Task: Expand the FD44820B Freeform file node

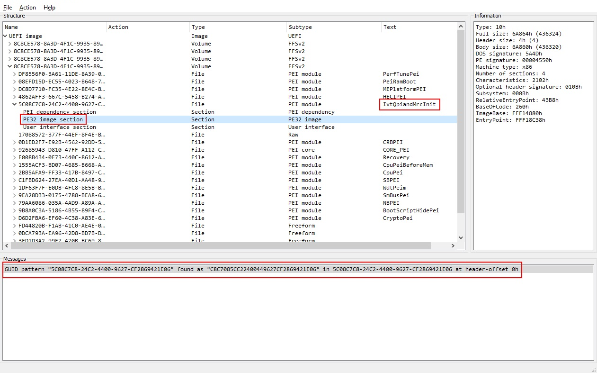Action: tap(15, 226)
